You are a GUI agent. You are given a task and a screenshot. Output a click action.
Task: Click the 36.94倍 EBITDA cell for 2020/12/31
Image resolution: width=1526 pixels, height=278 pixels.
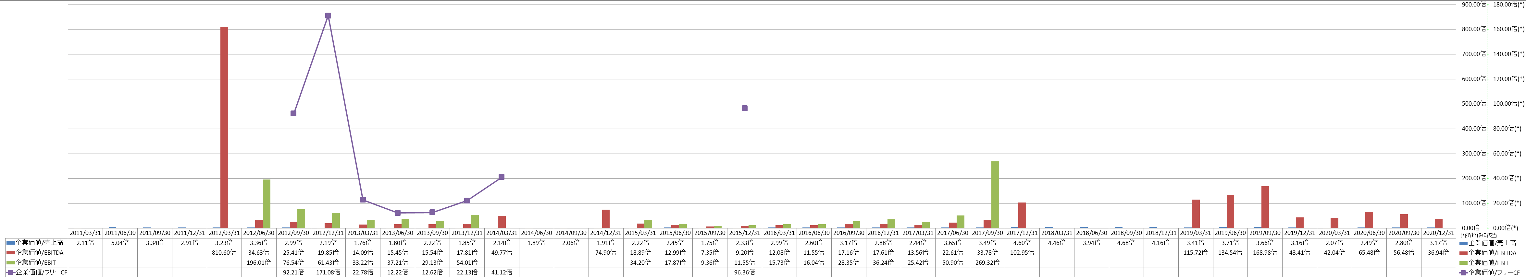pyautogui.click(x=1439, y=253)
